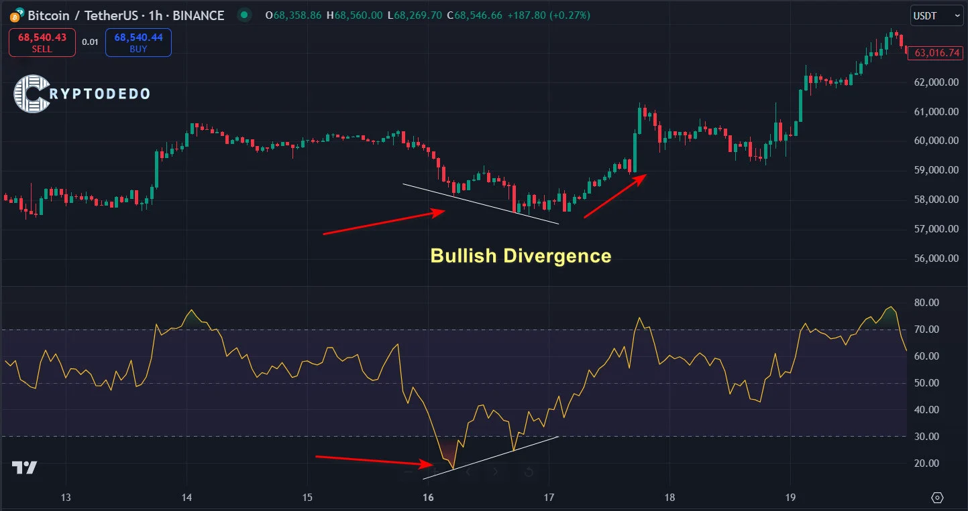This screenshot has width=968, height=511.
Task: Click date 17 on the time axis
Action: [549, 498]
